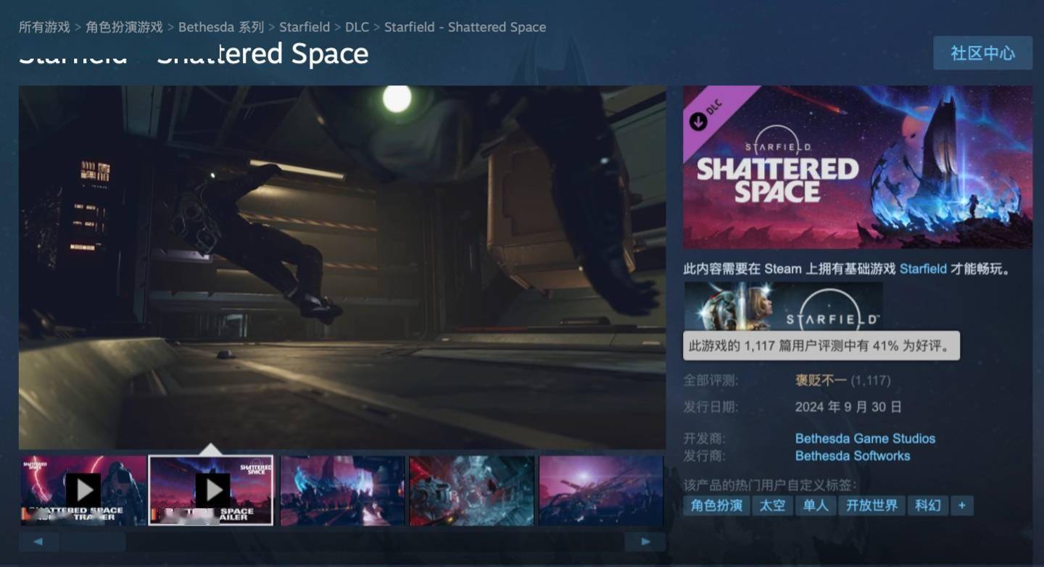This screenshot has height=567, width=1044.
Task: Click the thumbnail strip scrollbar handle
Action: pyautogui.click(x=94, y=542)
